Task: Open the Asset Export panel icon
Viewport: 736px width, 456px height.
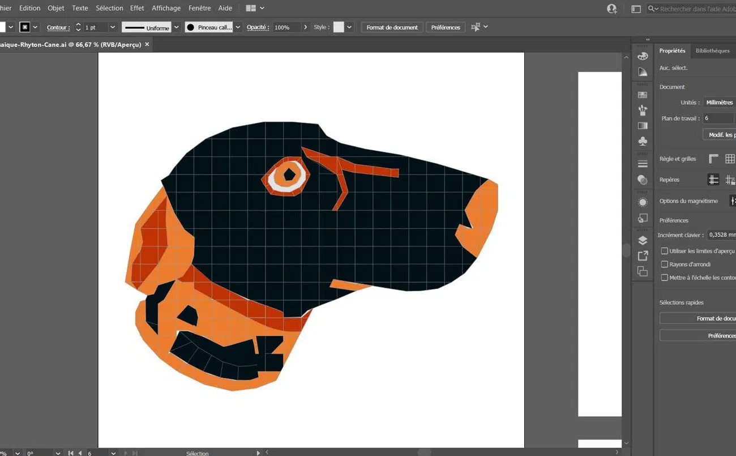Action: 643,256
